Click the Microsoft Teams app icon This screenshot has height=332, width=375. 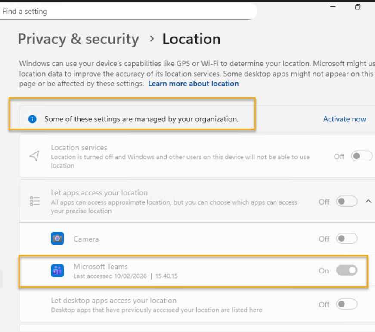[57, 271]
